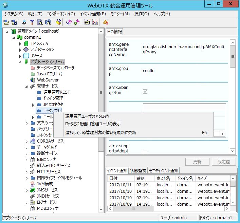
Task: Collapse the 管理サービス tree node
Action: (27, 86)
